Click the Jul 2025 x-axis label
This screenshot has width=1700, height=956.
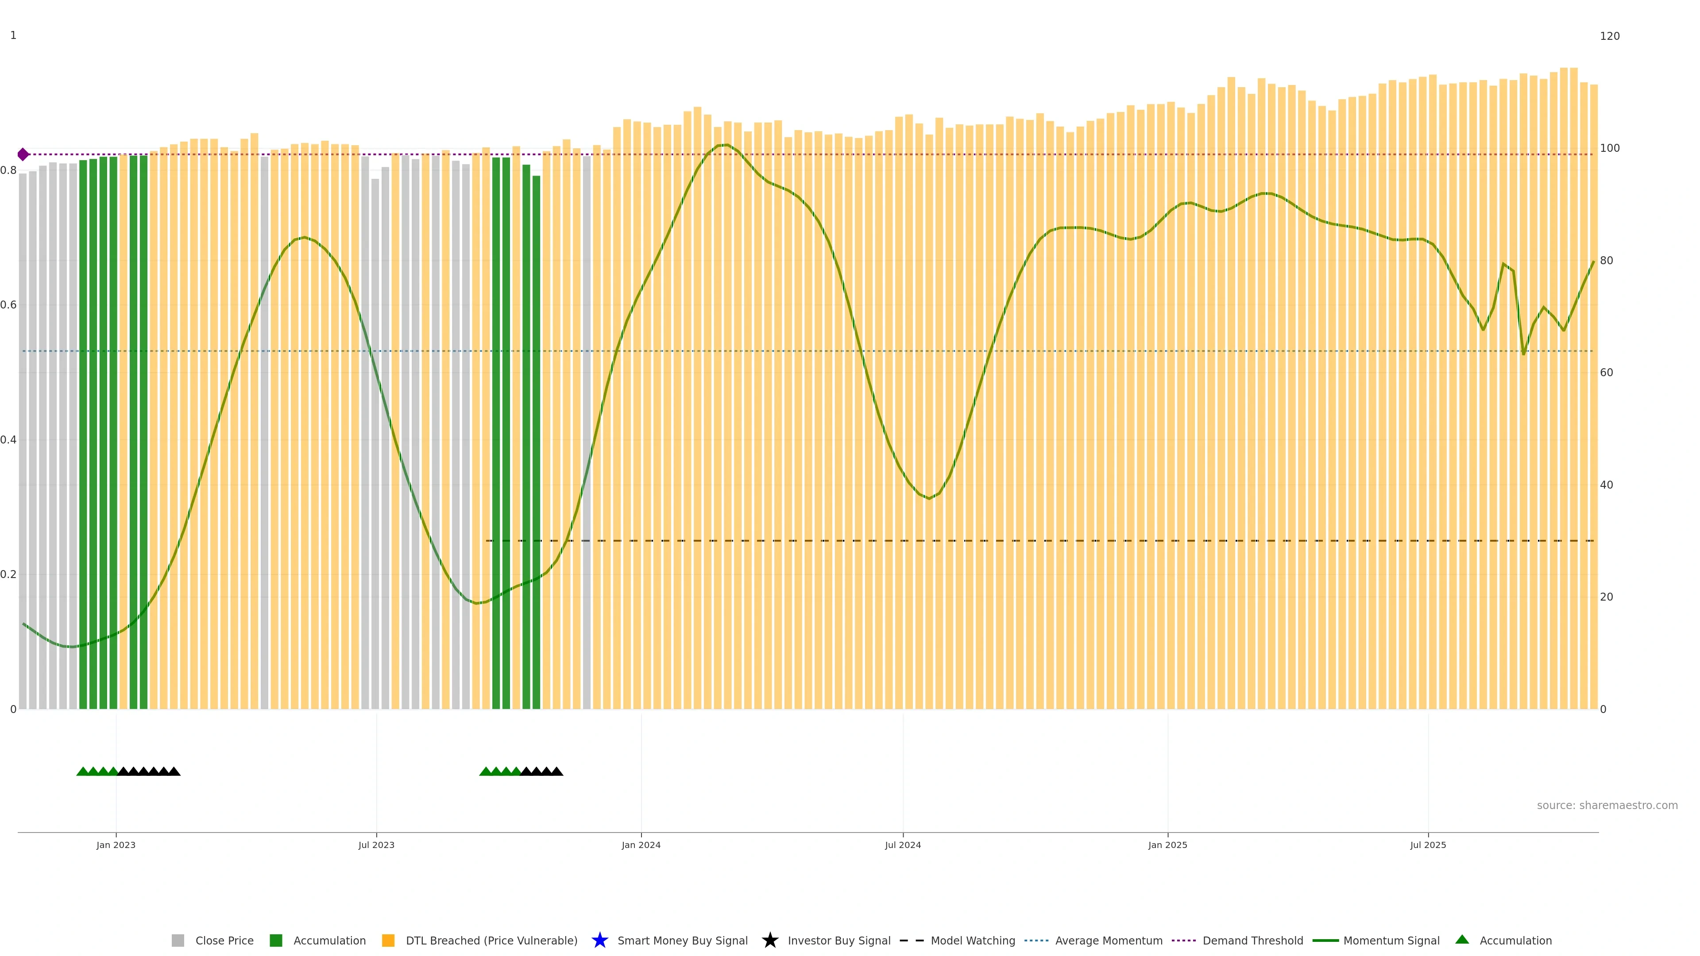[x=1428, y=845]
